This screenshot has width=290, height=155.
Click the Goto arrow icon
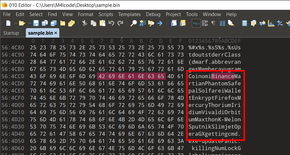click(x=160, y=23)
